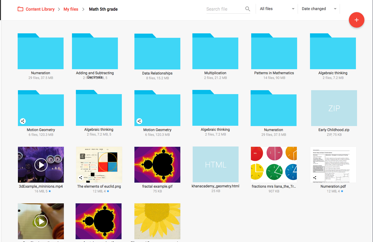This screenshot has height=242, width=373.
Task: Open the Numeration.pdf document thumbnail
Action: tap(333, 165)
